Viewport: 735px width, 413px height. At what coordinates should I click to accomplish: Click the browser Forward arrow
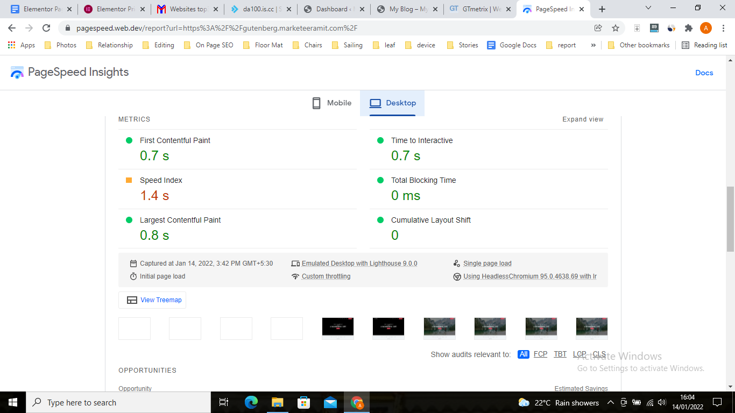tap(29, 28)
